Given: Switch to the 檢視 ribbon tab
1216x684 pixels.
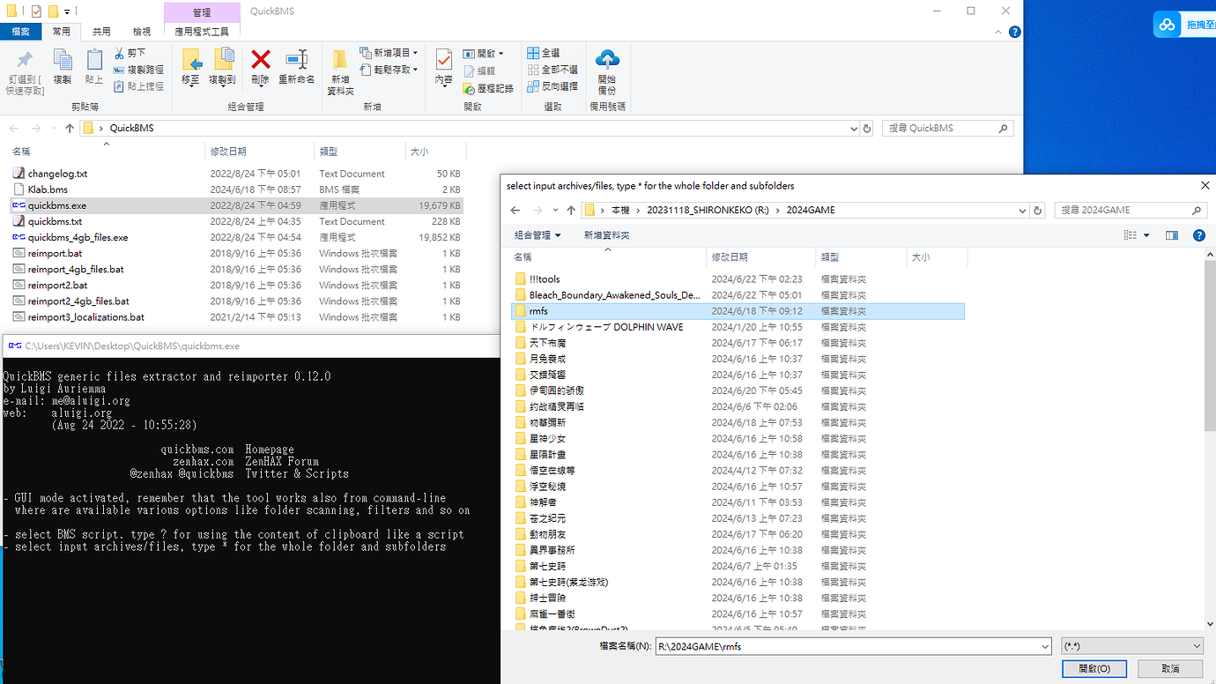Looking at the screenshot, I should pyautogui.click(x=141, y=32).
